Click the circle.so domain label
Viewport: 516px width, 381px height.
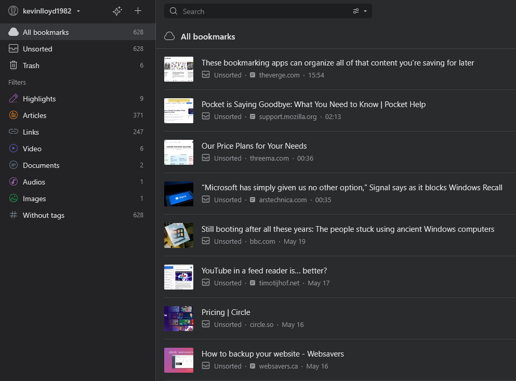point(261,324)
